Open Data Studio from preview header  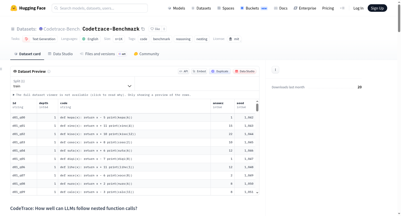coord(245,71)
